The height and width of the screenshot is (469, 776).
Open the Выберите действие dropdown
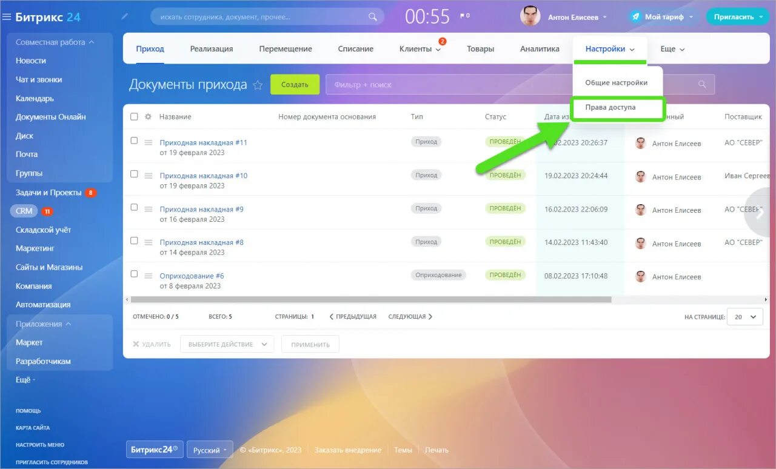click(227, 344)
